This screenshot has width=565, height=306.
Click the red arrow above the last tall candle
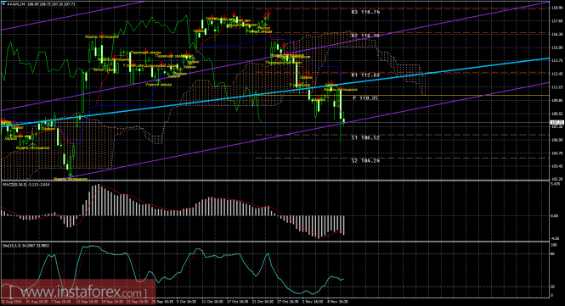341,88
